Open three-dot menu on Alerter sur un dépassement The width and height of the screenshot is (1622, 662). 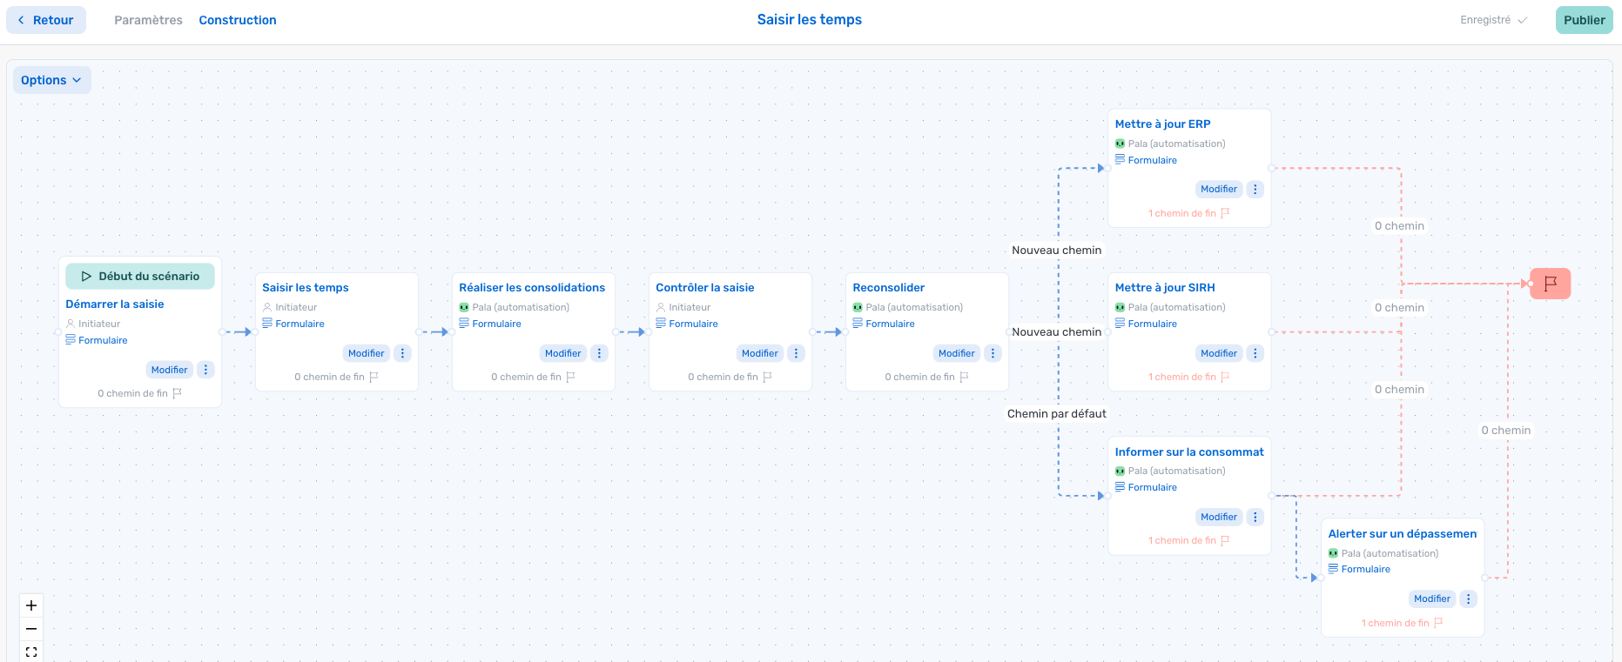pyautogui.click(x=1468, y=598)
